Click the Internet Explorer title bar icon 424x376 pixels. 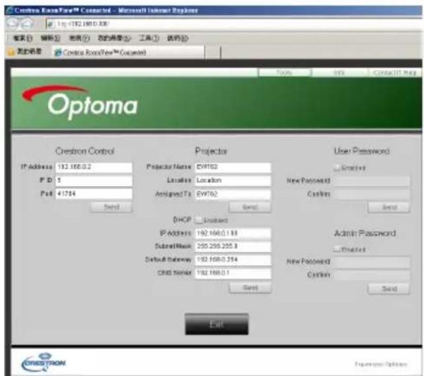[x=10, y=11]
